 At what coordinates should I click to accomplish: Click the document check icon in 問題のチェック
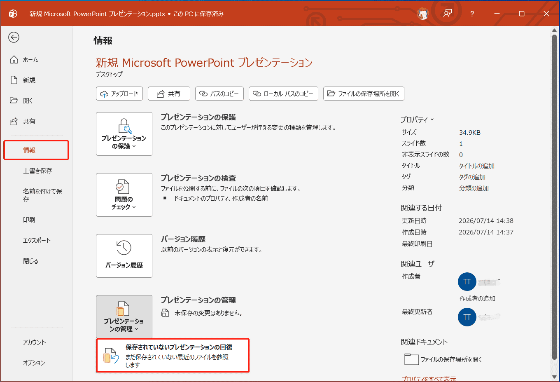(122, 187)
